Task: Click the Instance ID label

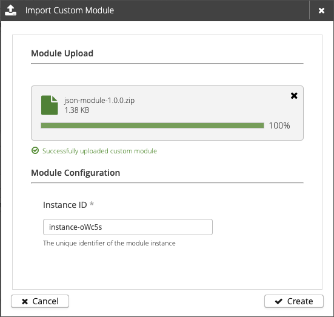Action: coord(65,205)
